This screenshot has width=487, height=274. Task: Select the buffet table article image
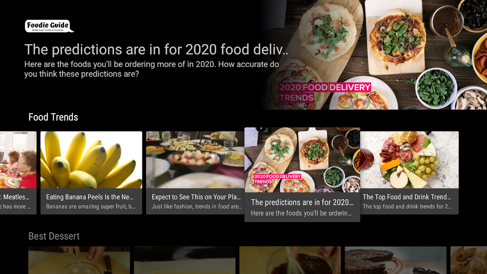click(x=195, y=160)
